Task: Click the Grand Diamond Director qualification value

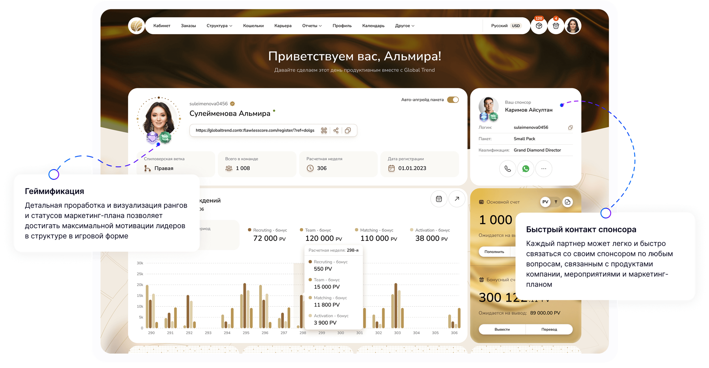Action: (537, 150)
